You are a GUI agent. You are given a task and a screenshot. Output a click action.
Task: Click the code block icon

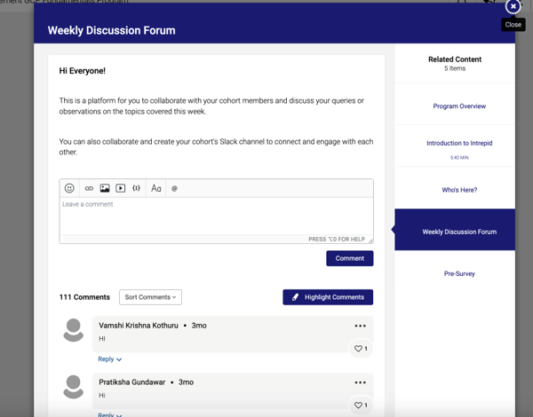(x=136, y=188)
